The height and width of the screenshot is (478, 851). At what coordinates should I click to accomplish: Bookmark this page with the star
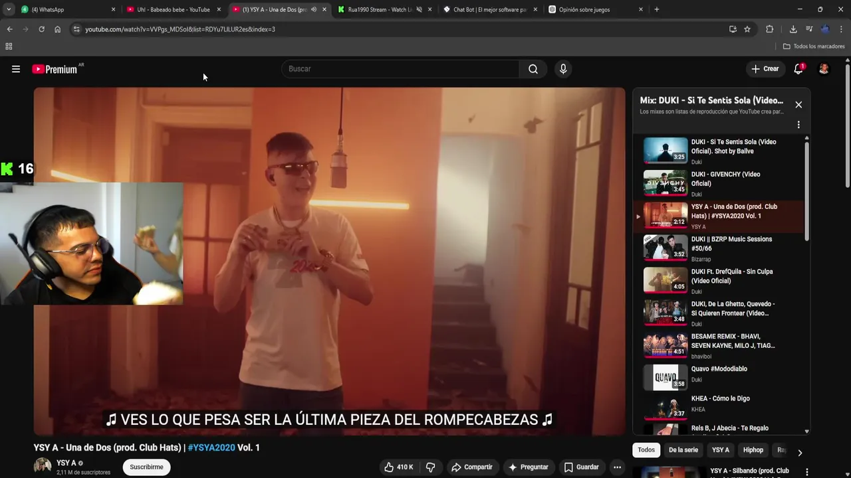(747, 29)
